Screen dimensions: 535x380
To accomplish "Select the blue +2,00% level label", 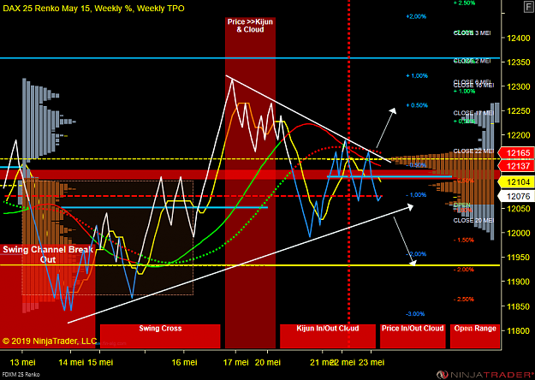I will coord(416,16).
